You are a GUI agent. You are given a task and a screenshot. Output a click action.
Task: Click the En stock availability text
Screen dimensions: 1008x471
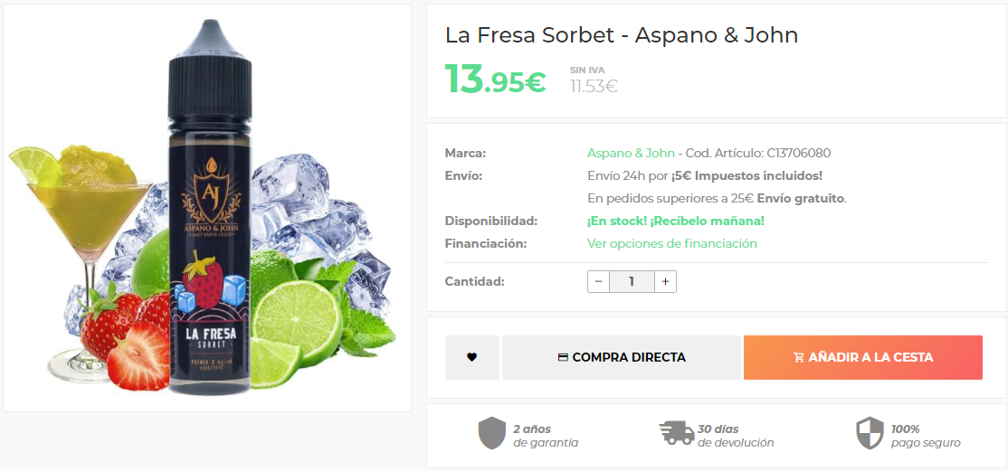(675, 221)
